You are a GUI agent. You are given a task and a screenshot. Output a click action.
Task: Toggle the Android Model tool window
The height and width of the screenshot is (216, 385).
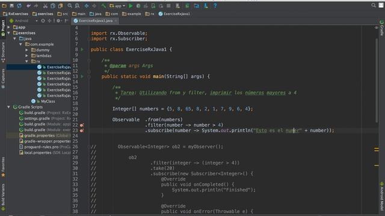[x=382, y=196]
